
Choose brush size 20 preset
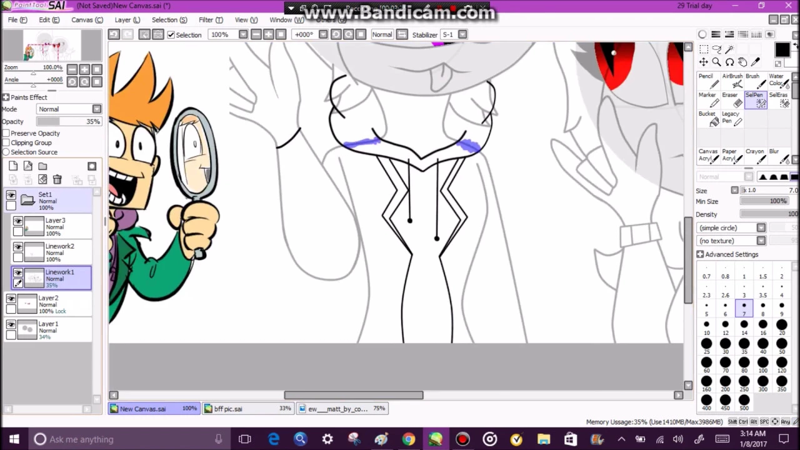[782, 327]
